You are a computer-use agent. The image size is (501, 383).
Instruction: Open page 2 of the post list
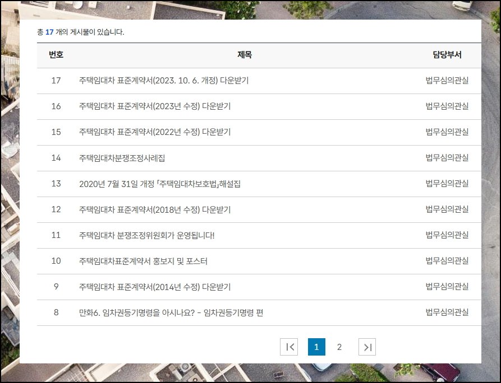339,347
